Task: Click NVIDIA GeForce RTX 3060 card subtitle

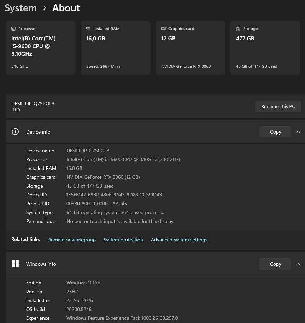Action: point(186,66)
